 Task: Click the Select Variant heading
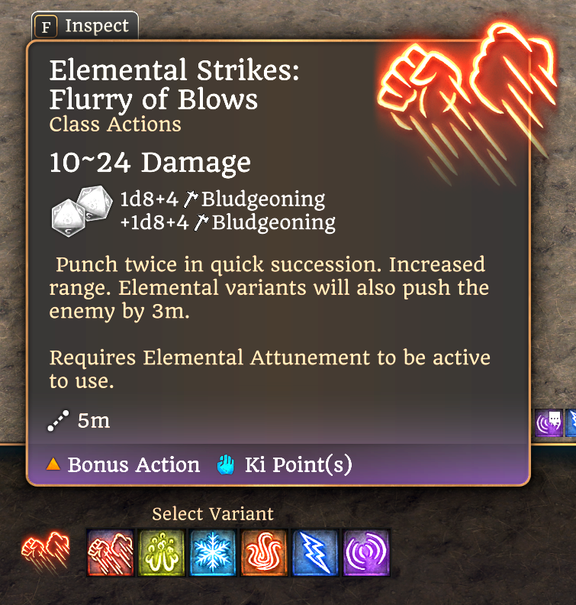213,514
